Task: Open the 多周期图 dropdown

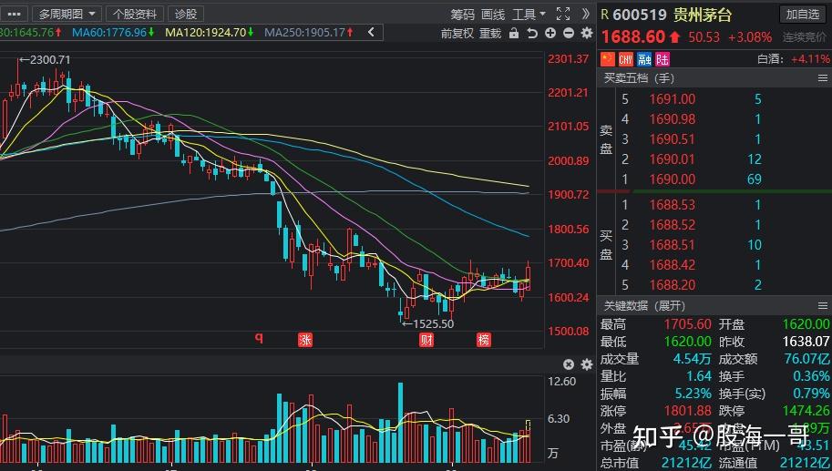Action: click(x=67, y=14)
